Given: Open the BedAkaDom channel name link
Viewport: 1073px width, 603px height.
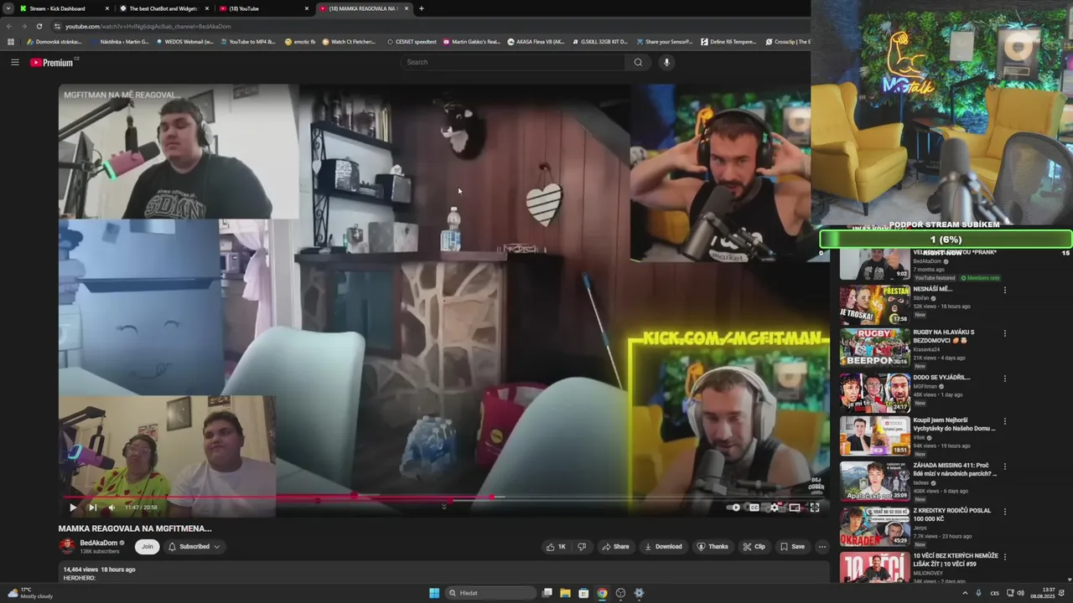Looking at the screenshot, I should point(99,543).
